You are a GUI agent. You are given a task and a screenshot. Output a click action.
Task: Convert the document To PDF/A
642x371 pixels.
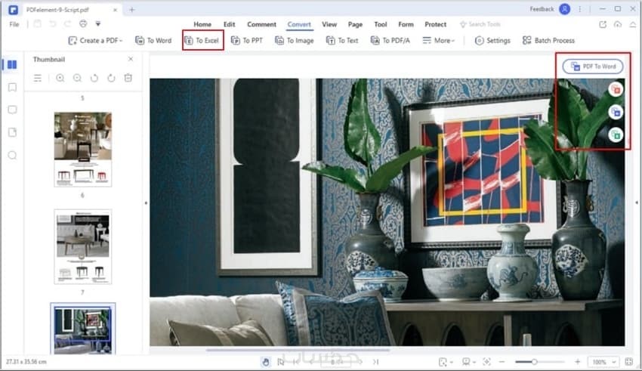[x=390, y=40]
